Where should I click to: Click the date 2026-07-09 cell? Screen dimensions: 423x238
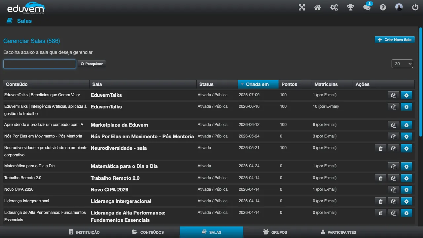click(x=249, y=95)
